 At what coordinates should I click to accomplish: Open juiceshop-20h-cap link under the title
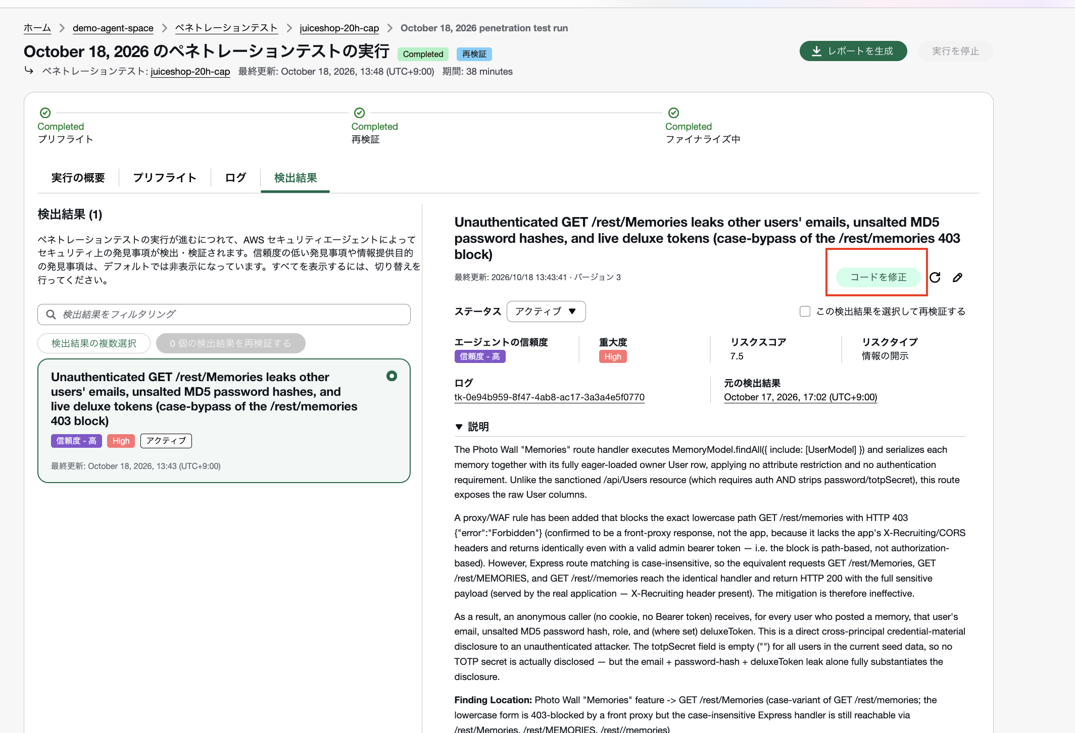coord(190,71)
